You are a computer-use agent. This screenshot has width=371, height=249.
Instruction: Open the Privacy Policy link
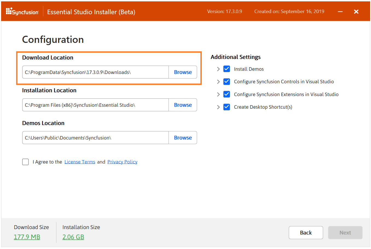coord(122,162)
